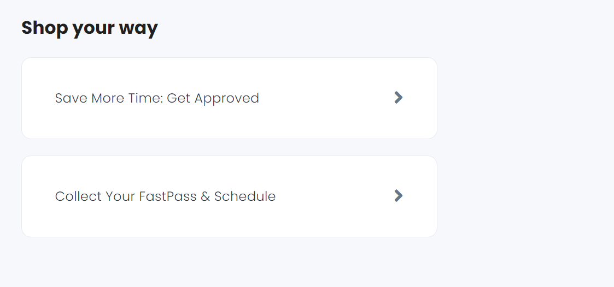Viewport: 614px width, 287px height.
Task: Click the chevron beside Collect Your FastPass
Action: pos(398,196)
